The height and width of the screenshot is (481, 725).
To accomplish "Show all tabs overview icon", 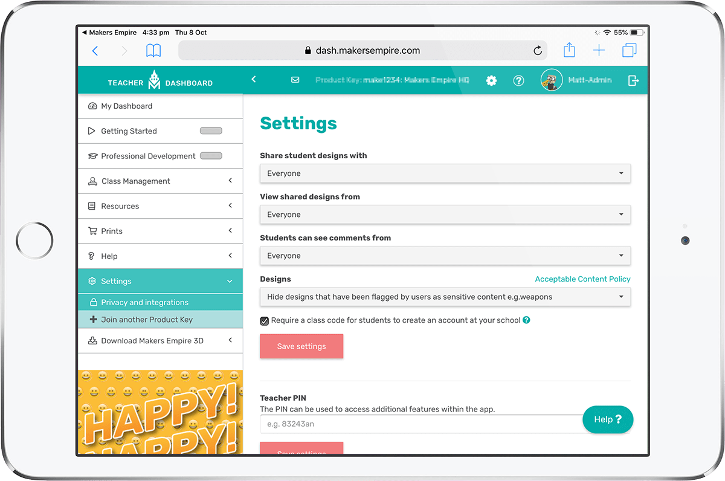I will (630, 51).
